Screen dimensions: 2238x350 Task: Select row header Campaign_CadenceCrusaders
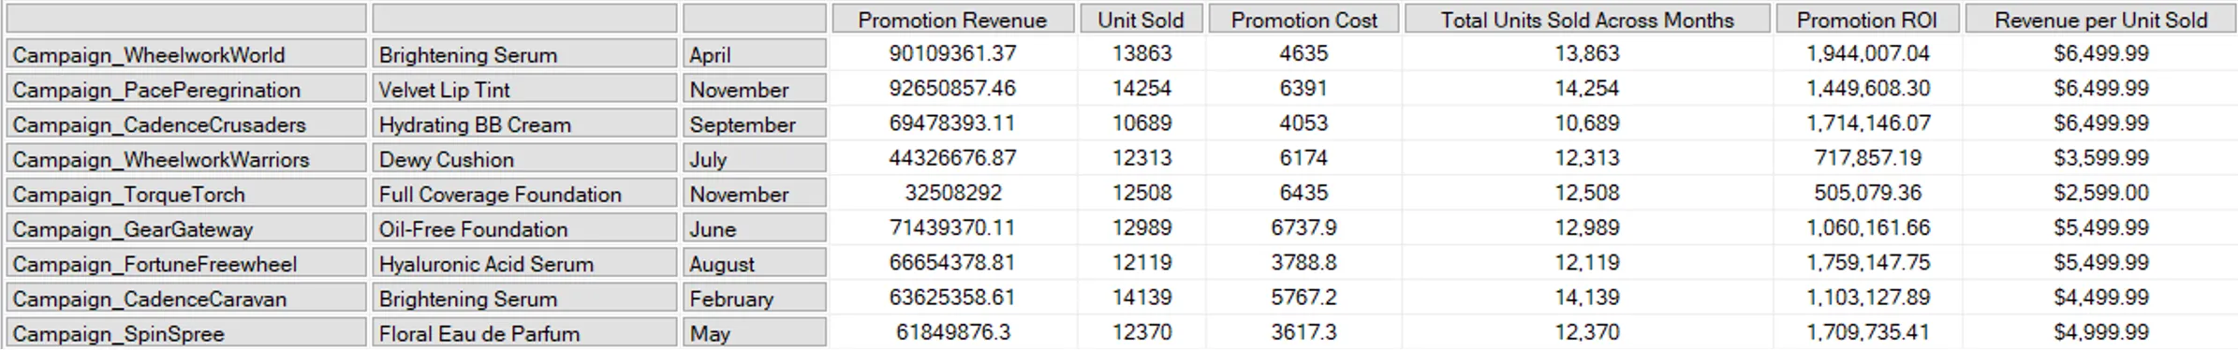(185, 124)
